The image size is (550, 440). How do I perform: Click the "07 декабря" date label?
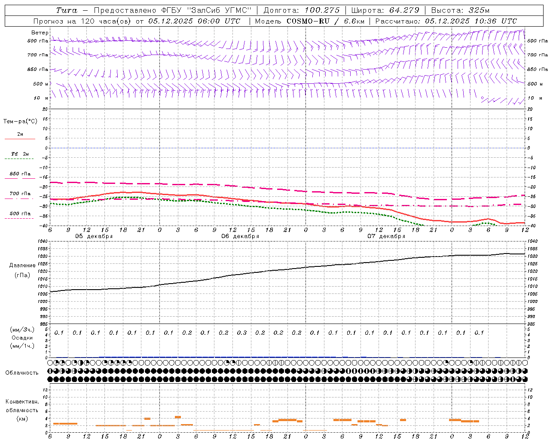tap(386, 236)
